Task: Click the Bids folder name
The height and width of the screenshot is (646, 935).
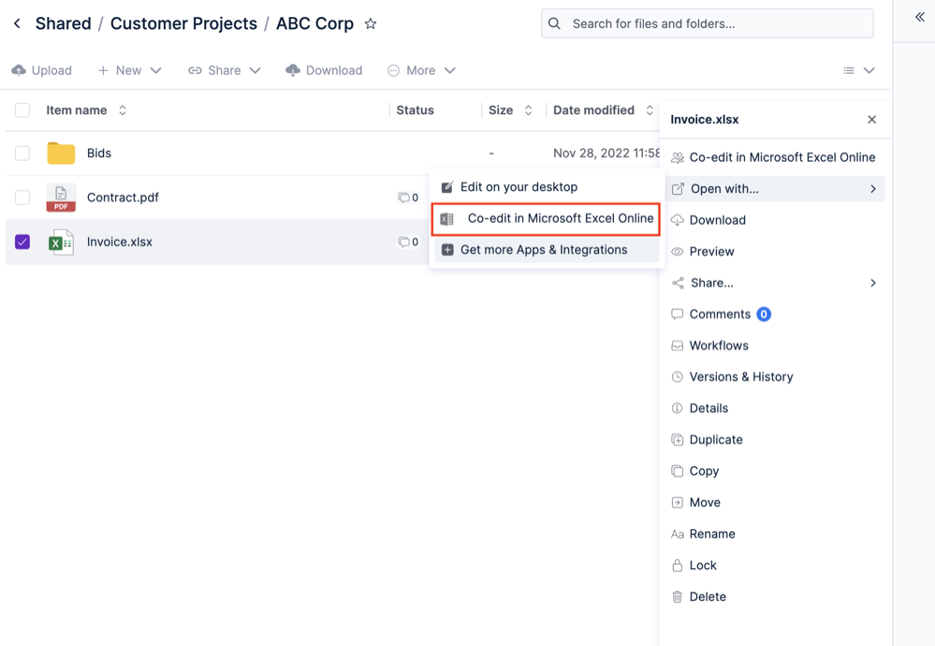Action: click(99, 154)
